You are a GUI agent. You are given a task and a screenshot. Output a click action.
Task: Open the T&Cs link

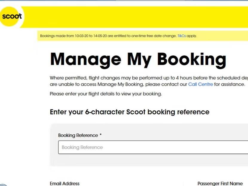(182, 36)
